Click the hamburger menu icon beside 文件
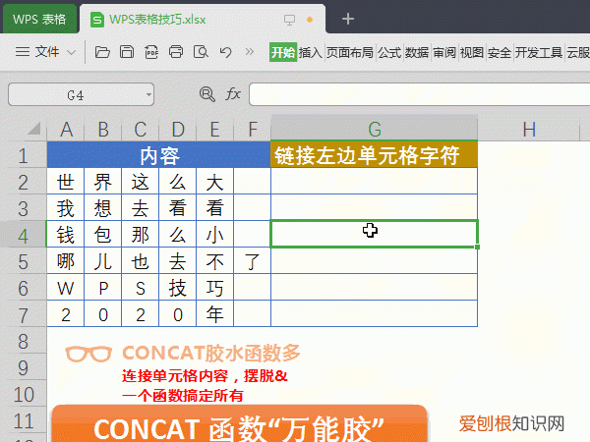Viewport: 590px width, 442px height. coord(23,51)
